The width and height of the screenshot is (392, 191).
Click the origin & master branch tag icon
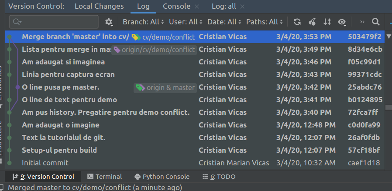[140, 87]
